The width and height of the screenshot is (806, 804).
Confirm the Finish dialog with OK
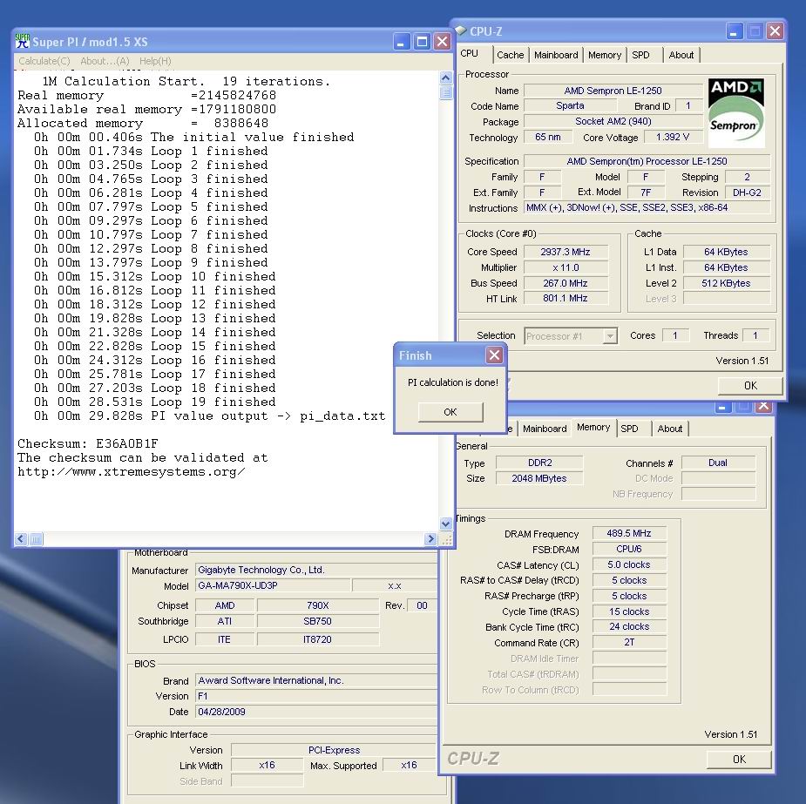pyautogui.click(x=450, y=412)
